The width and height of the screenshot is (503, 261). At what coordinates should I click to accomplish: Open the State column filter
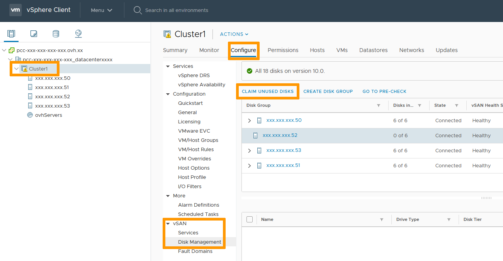457,105
